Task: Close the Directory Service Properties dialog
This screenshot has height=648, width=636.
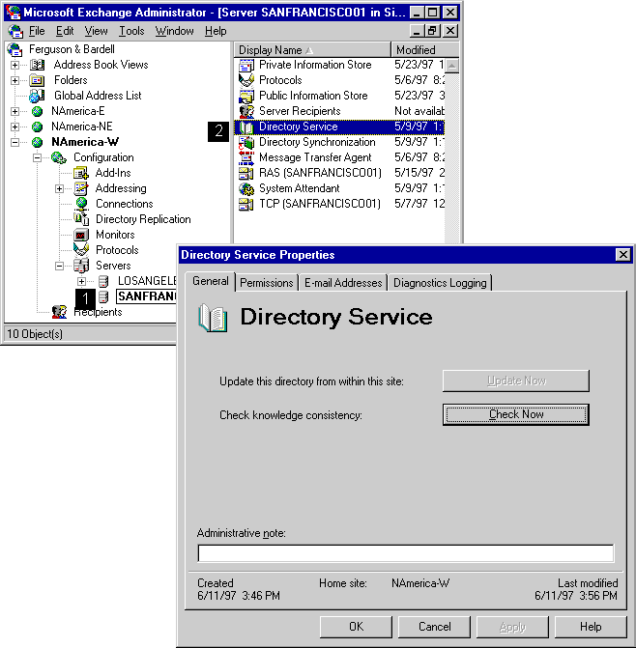Action: point(622,255)
